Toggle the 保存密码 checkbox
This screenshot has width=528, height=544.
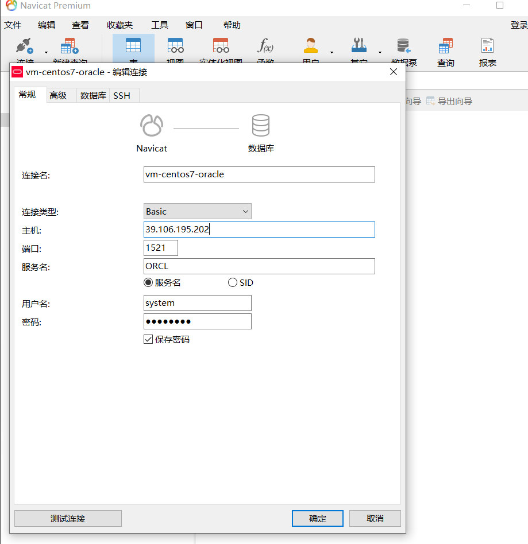(x=148, y=339)
